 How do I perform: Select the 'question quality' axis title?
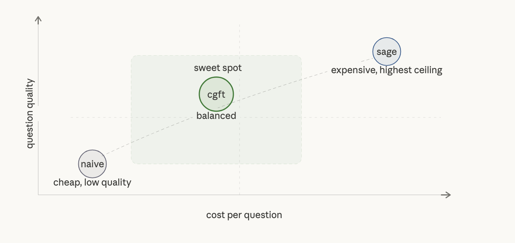tap(30, 113)
